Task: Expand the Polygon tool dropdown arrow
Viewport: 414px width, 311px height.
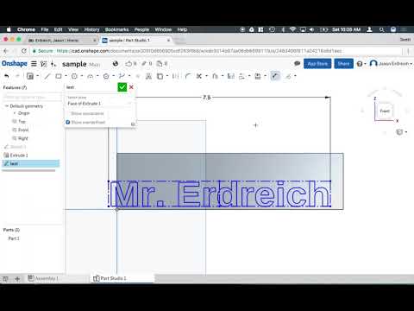Action: click(x=113, y=76)
